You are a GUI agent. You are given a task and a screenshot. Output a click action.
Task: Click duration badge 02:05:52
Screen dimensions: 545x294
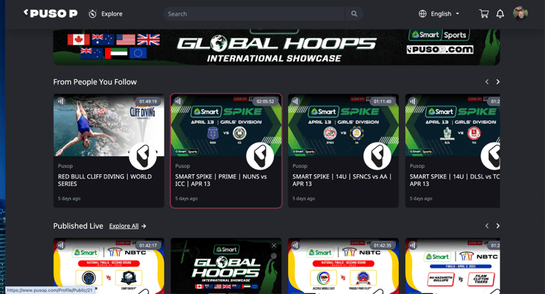tap(265, 101)
